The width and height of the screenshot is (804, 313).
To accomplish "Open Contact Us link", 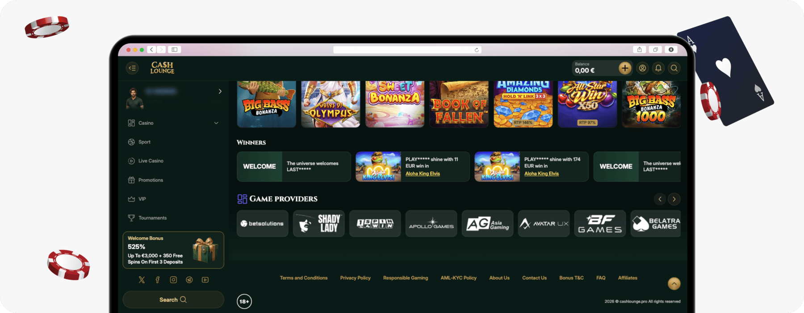I will point(534,278).
